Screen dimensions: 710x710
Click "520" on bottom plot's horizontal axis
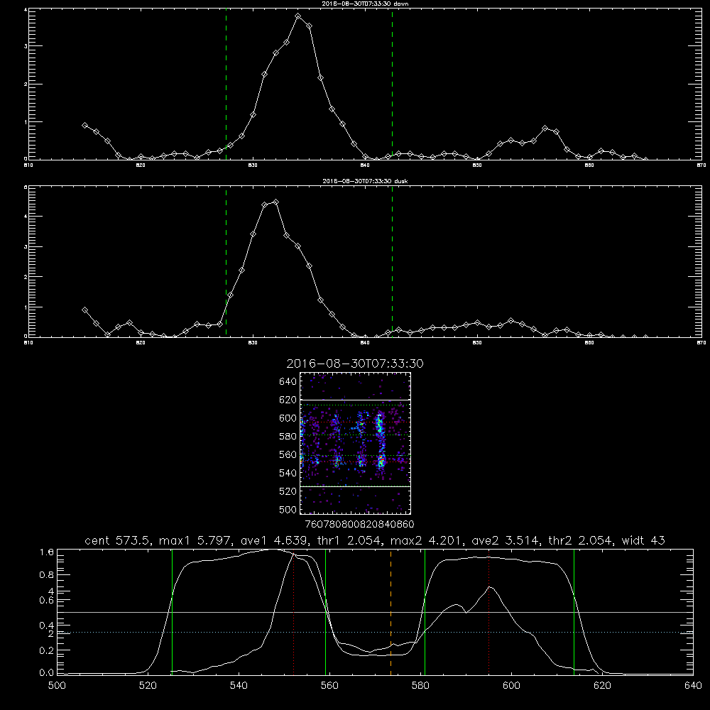tap(148, 686)
